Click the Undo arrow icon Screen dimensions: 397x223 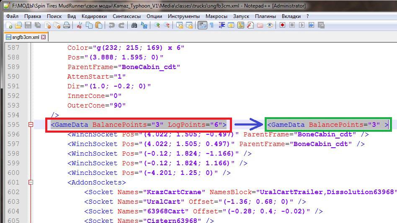[x=111, y=26]
